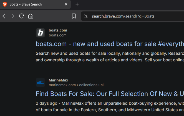The image size is (184, 116).
Task: Click the boats.com favicon icon
Action: coord(41,33)
